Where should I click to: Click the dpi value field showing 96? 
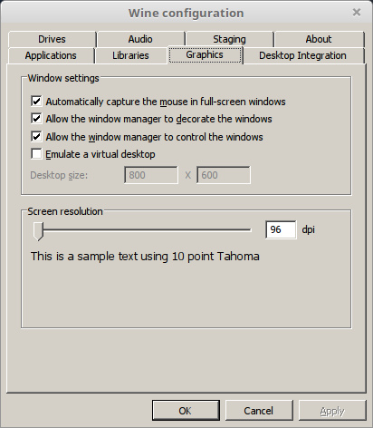click(281, 229)
